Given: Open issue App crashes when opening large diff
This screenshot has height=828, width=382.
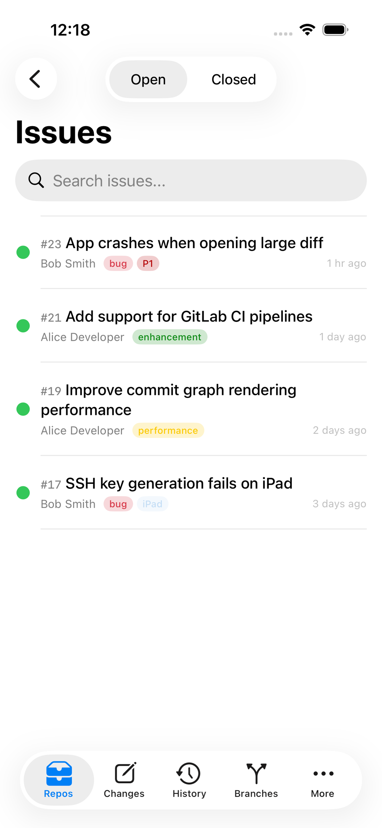Looking at the screenshot, I should point(191,253).
